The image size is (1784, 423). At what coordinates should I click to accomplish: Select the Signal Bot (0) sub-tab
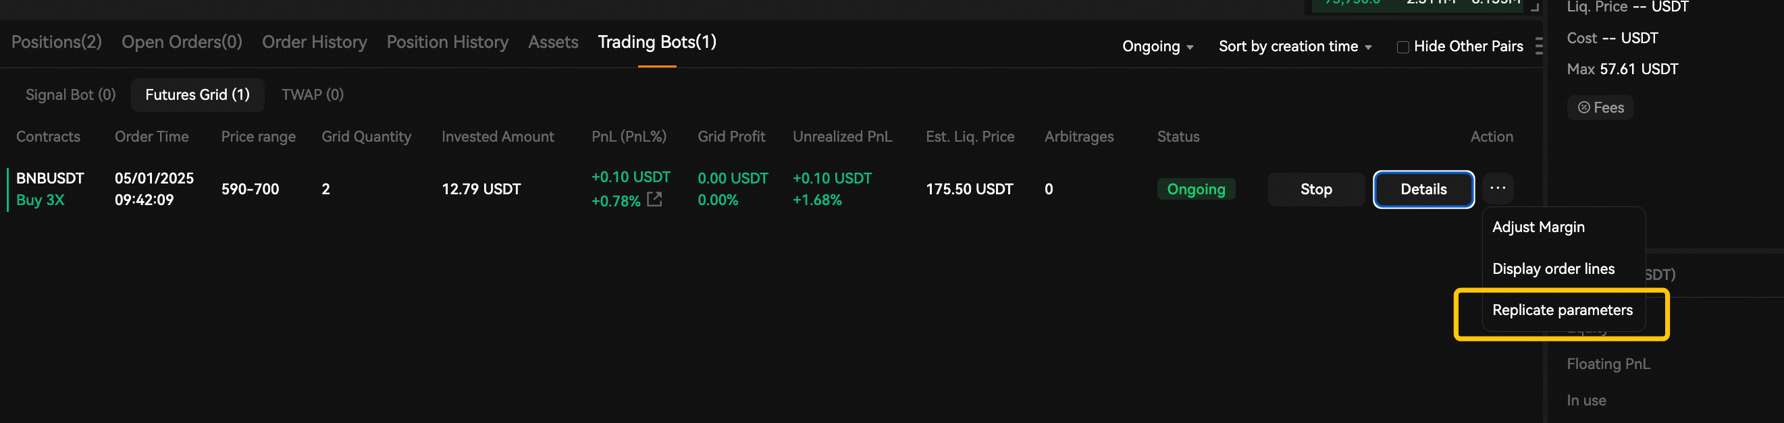(x=71, y=95)
